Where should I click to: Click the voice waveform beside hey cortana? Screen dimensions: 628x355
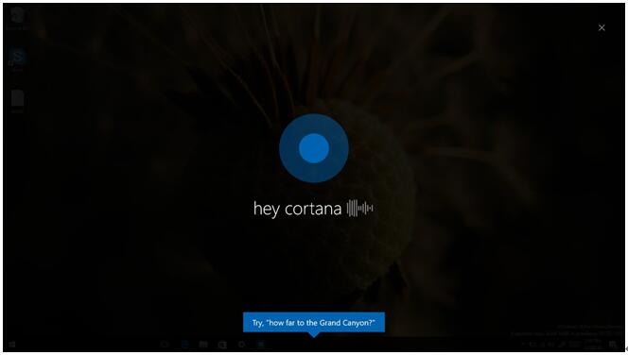point(360,208)
